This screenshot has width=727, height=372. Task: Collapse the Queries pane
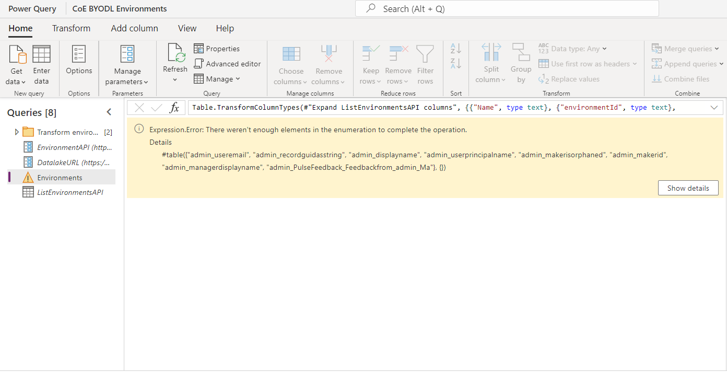click(x=109, y=111)
